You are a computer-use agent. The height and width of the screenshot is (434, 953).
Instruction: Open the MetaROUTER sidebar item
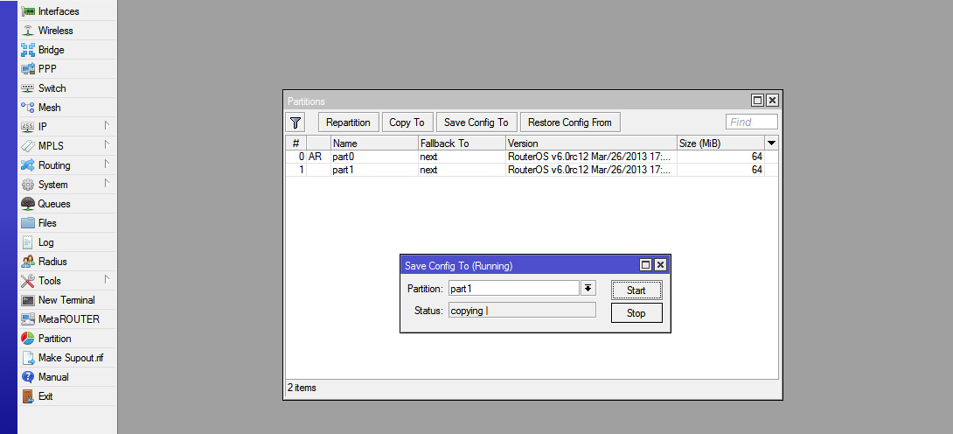[68, 319]
